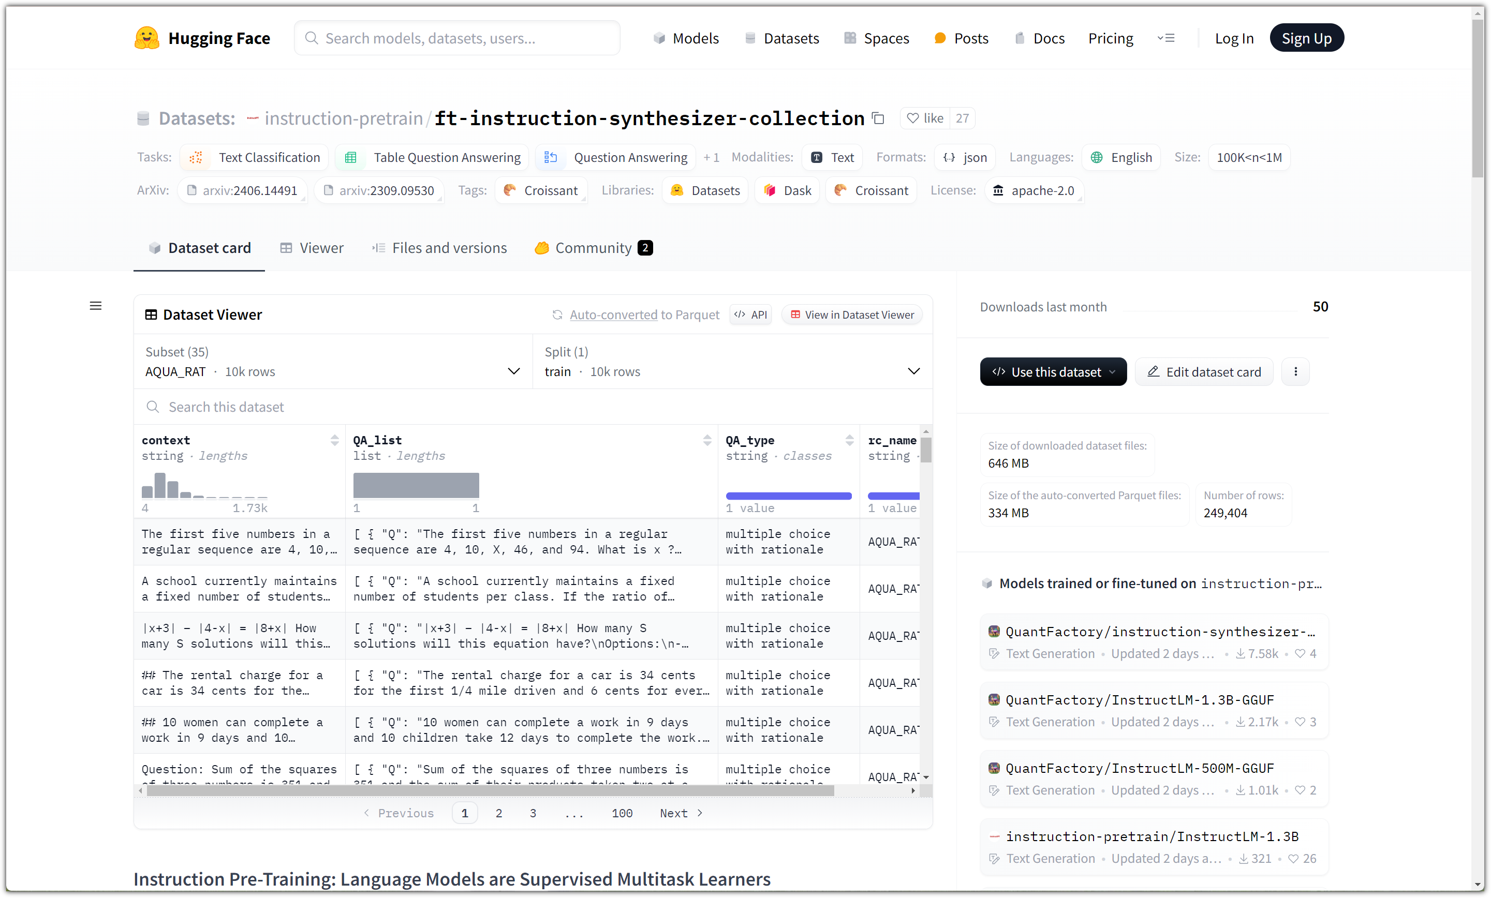Viewport: 1491px width, 898px height.
Task: Click the Edit dataset card button
Action: pyautogui.click(x=1204, y=371)
